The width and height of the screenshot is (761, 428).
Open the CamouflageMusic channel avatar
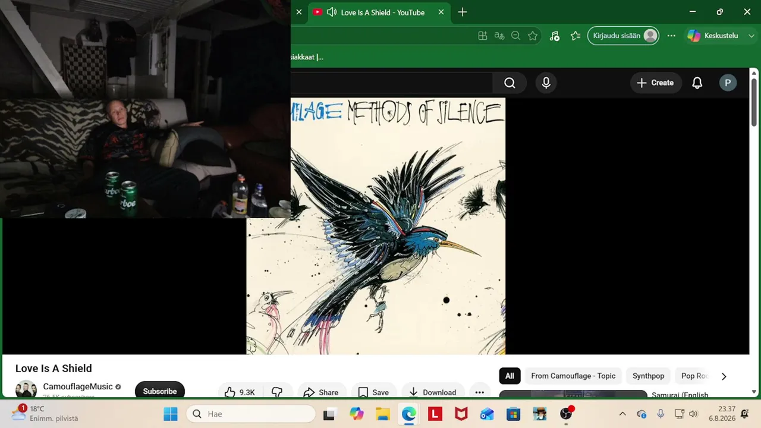coord(26,389)
